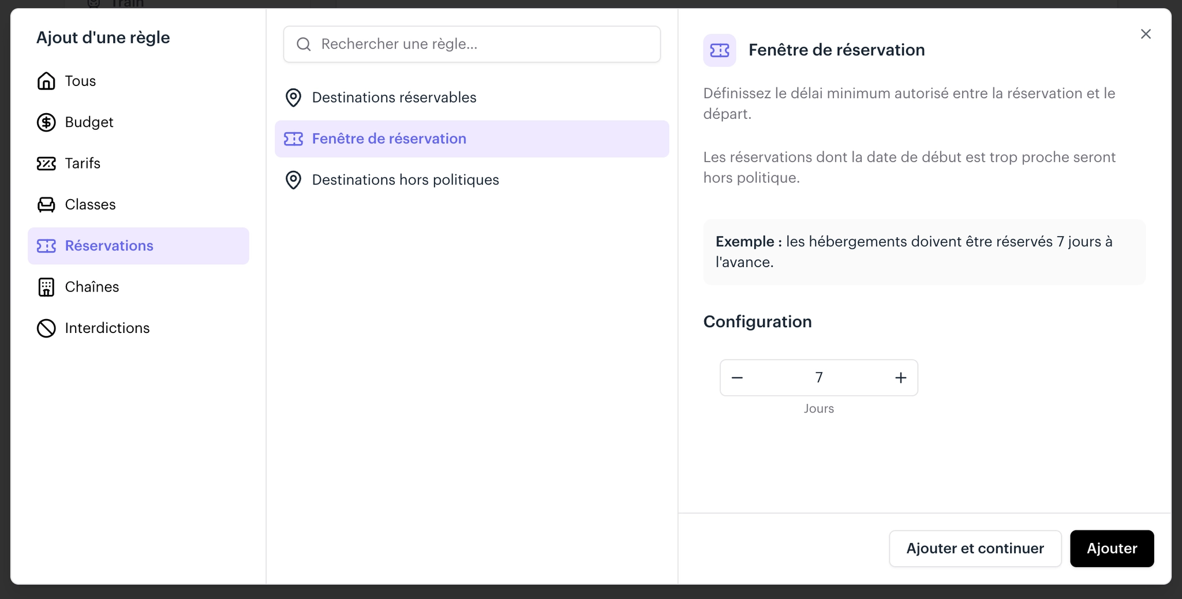Decrease days with the minus button
This screenshot has height=599, width=1182.
737,378
